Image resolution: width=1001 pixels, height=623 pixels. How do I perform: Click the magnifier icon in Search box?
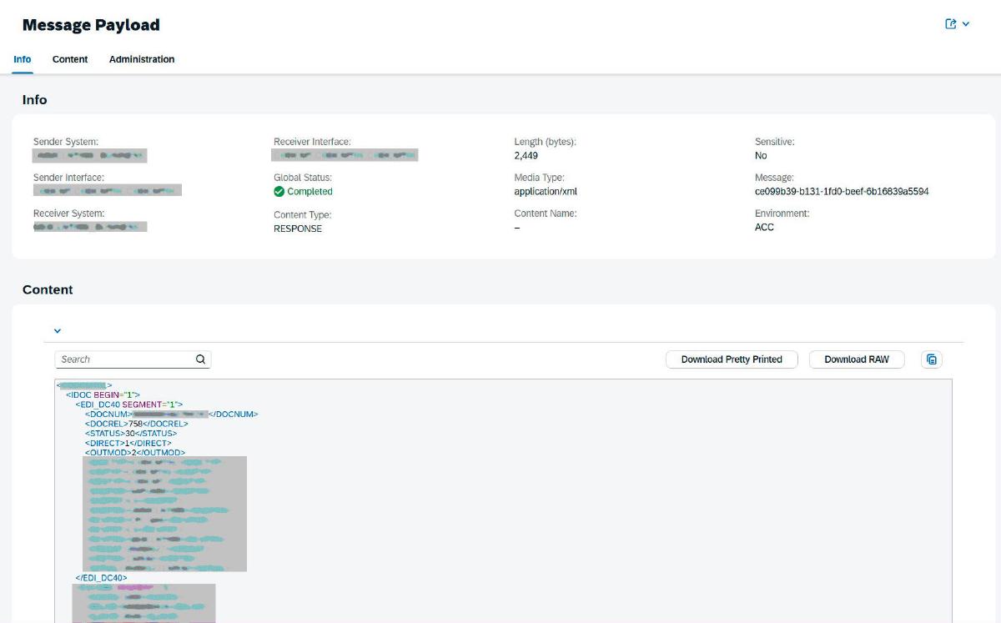(x=200, y=359)
